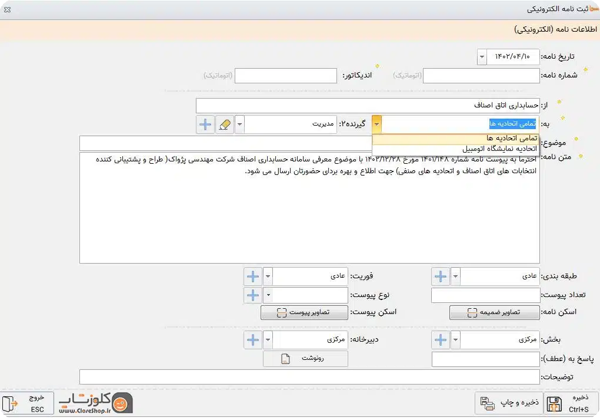Image resolution: width=600 pixels, height=418 pixels.
Task: Click the تصاویر پیوست scan button
Action: coord(304,312)
